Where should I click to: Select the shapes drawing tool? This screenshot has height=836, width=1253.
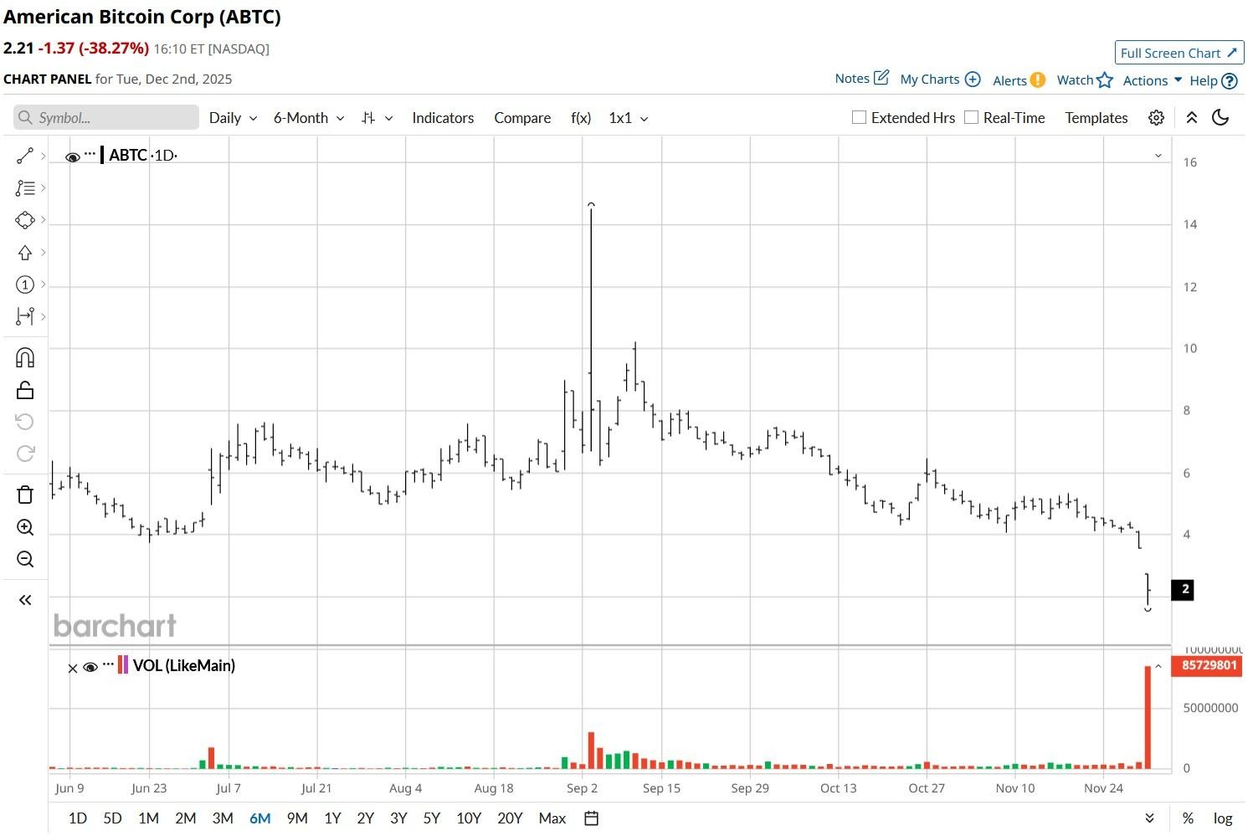25,220
